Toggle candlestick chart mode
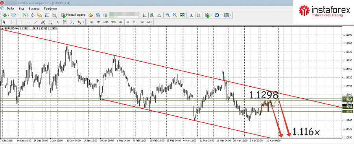The width and height of the screenshot is (354, 144). tap(152, 15)
